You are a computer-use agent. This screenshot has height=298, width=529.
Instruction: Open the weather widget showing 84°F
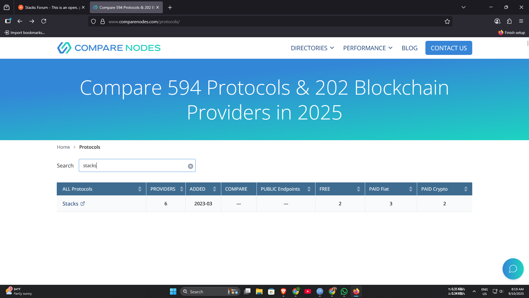click(19, 291)
